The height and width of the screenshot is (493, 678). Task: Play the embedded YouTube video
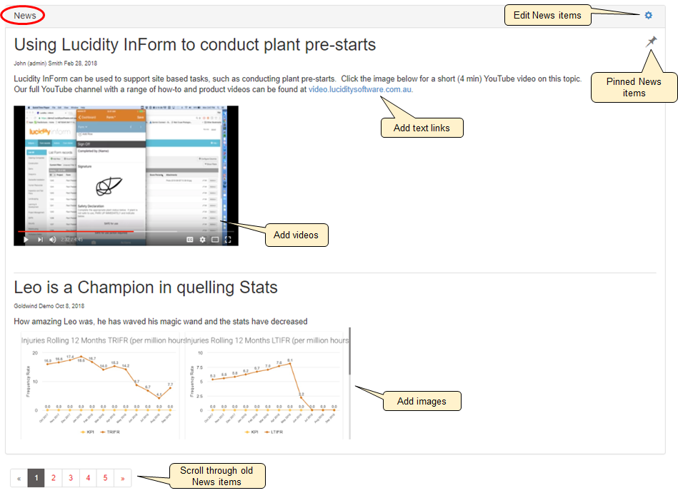(26, 240)
